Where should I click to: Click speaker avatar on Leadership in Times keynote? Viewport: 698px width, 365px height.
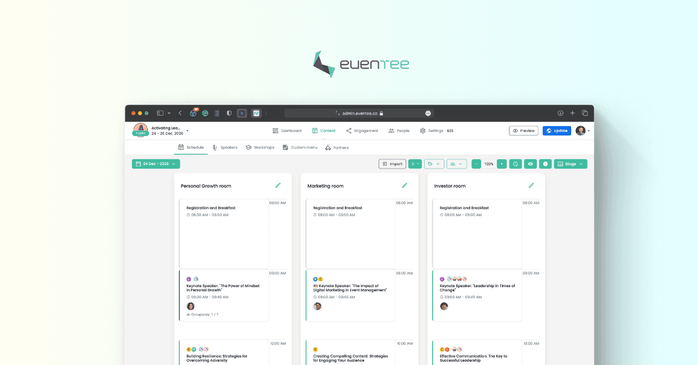(444, 306)
